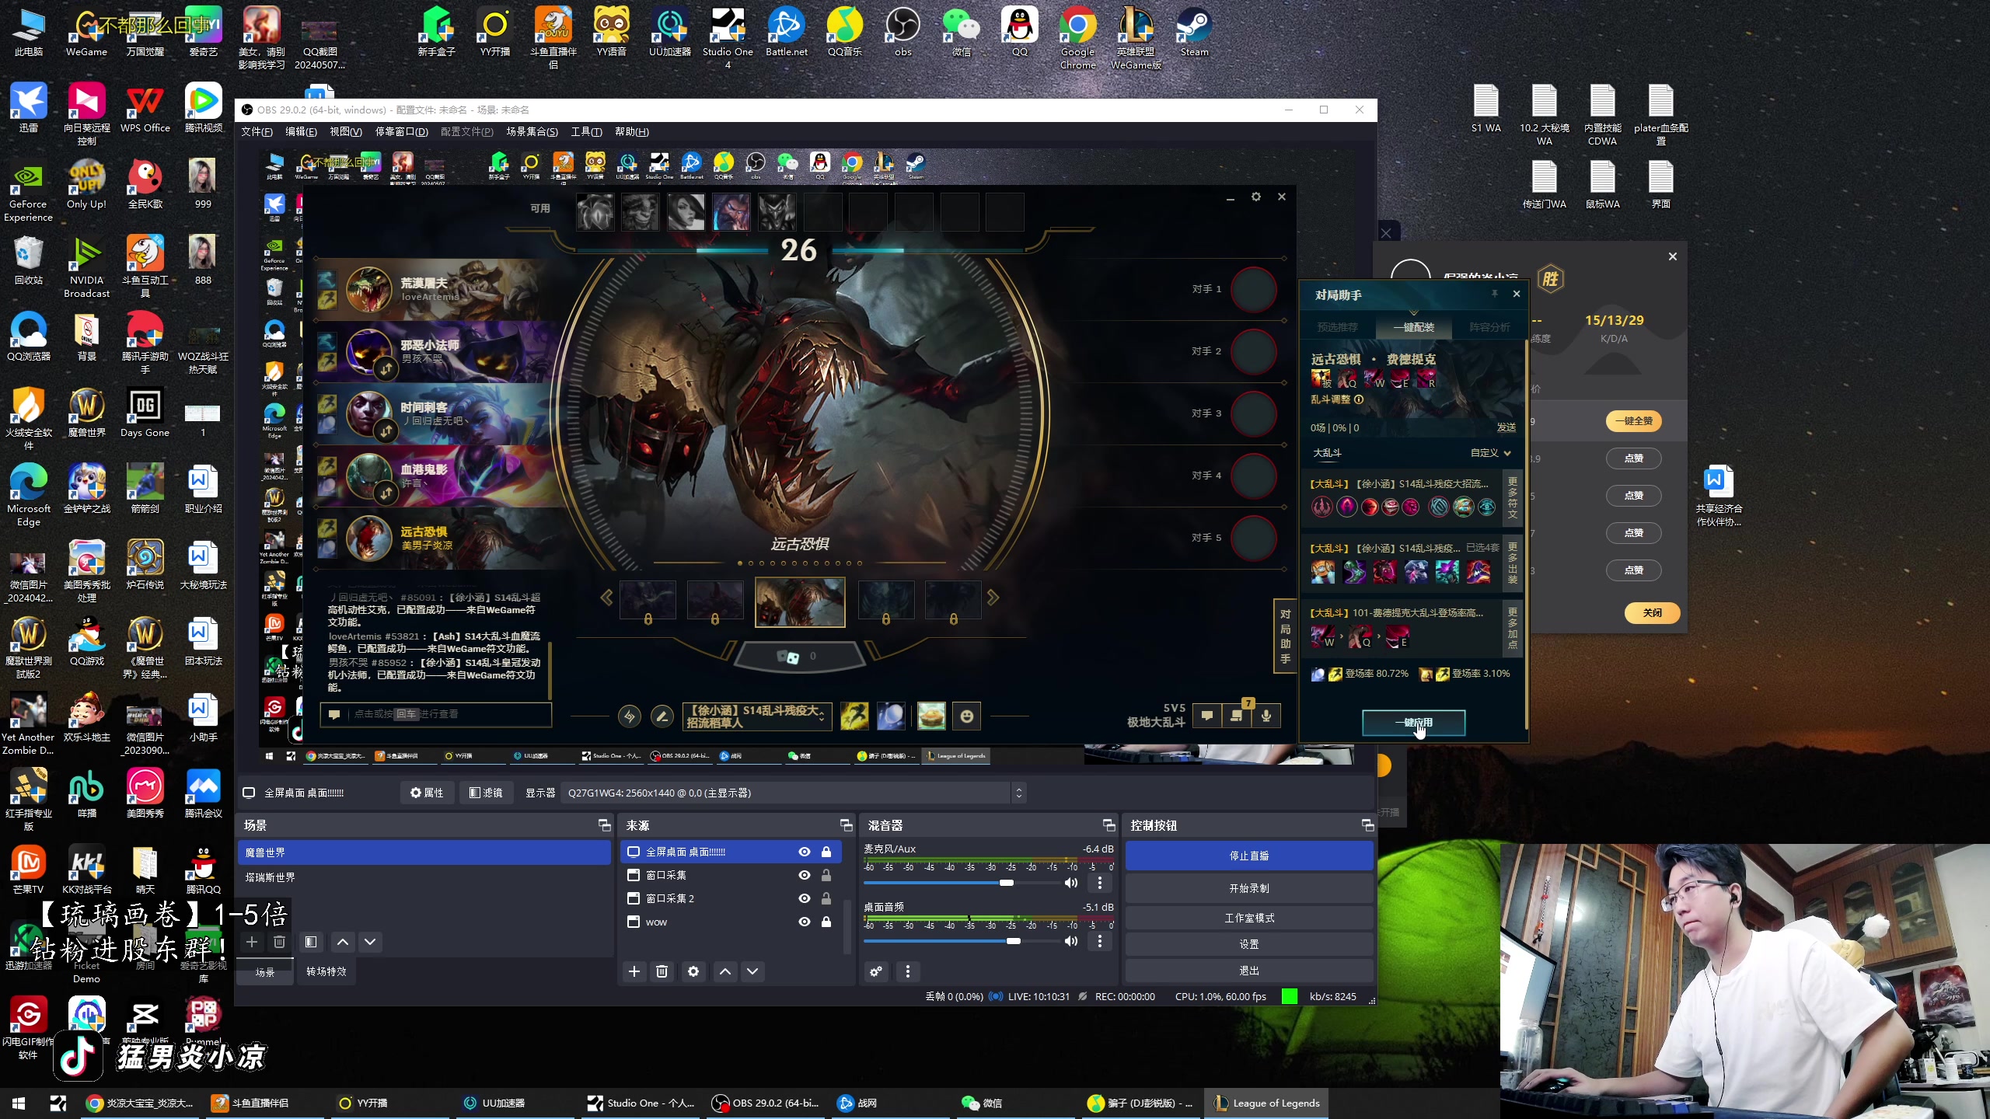Screen dimensions: 1990x1119
Task: Expand the 自定义 dropdown in 对局助手
Action: 1491,453
